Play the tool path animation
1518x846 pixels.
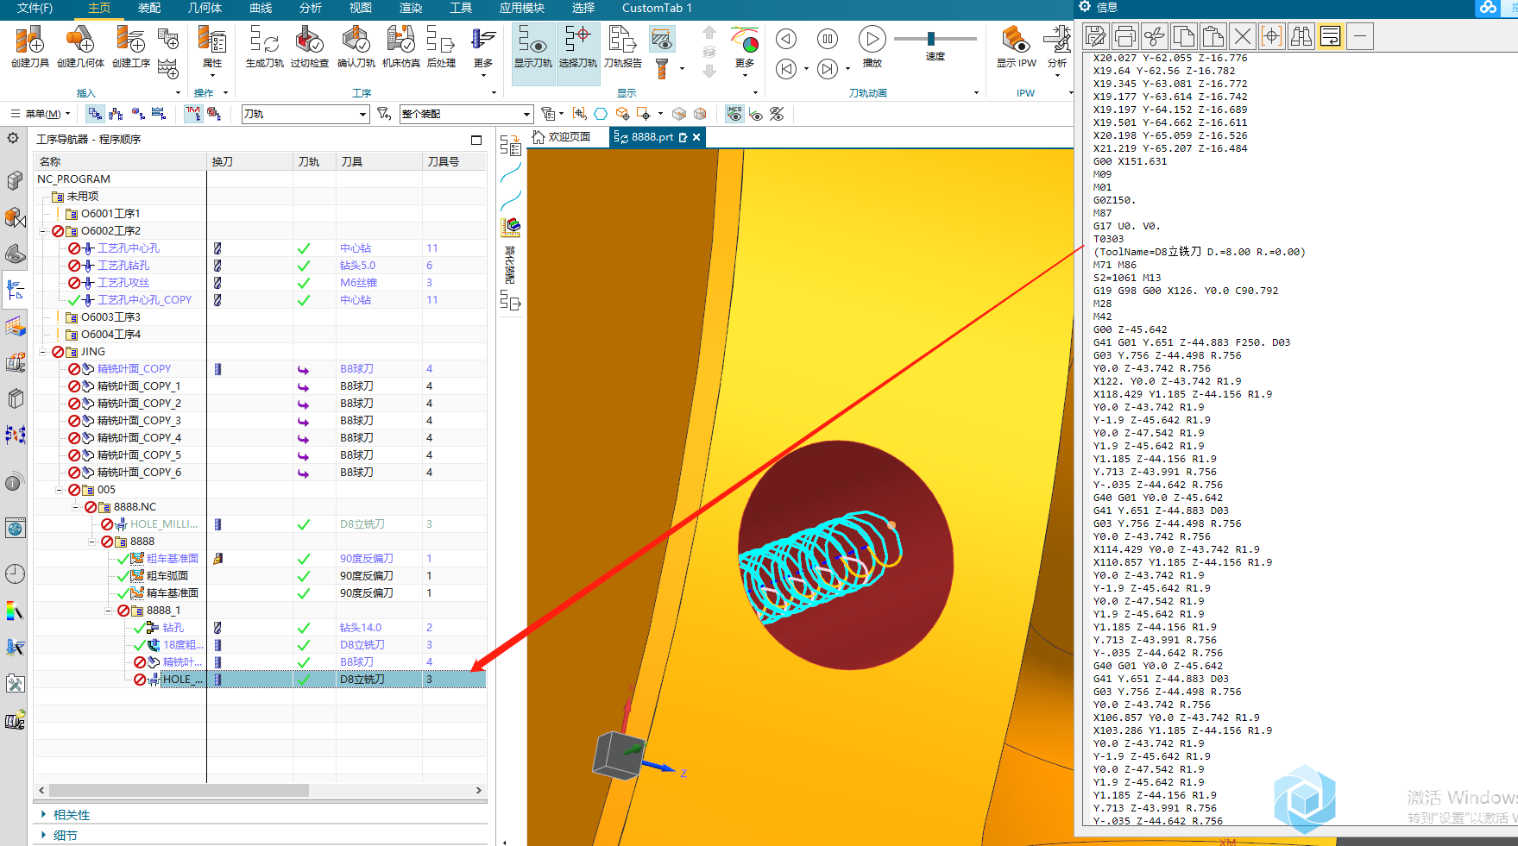pos(872,40)
